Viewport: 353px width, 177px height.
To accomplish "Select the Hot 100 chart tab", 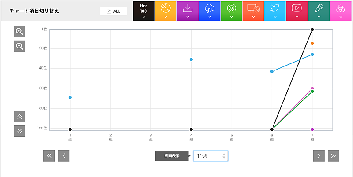I will click(x=143, y=11).
